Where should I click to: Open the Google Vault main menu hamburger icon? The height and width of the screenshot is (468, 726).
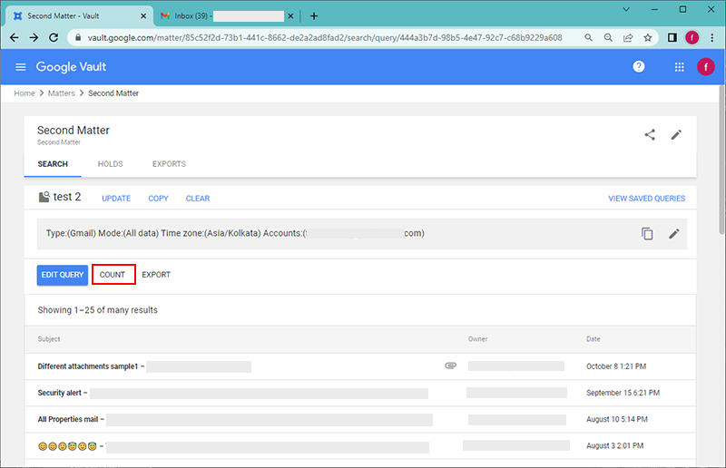point(20,67)
